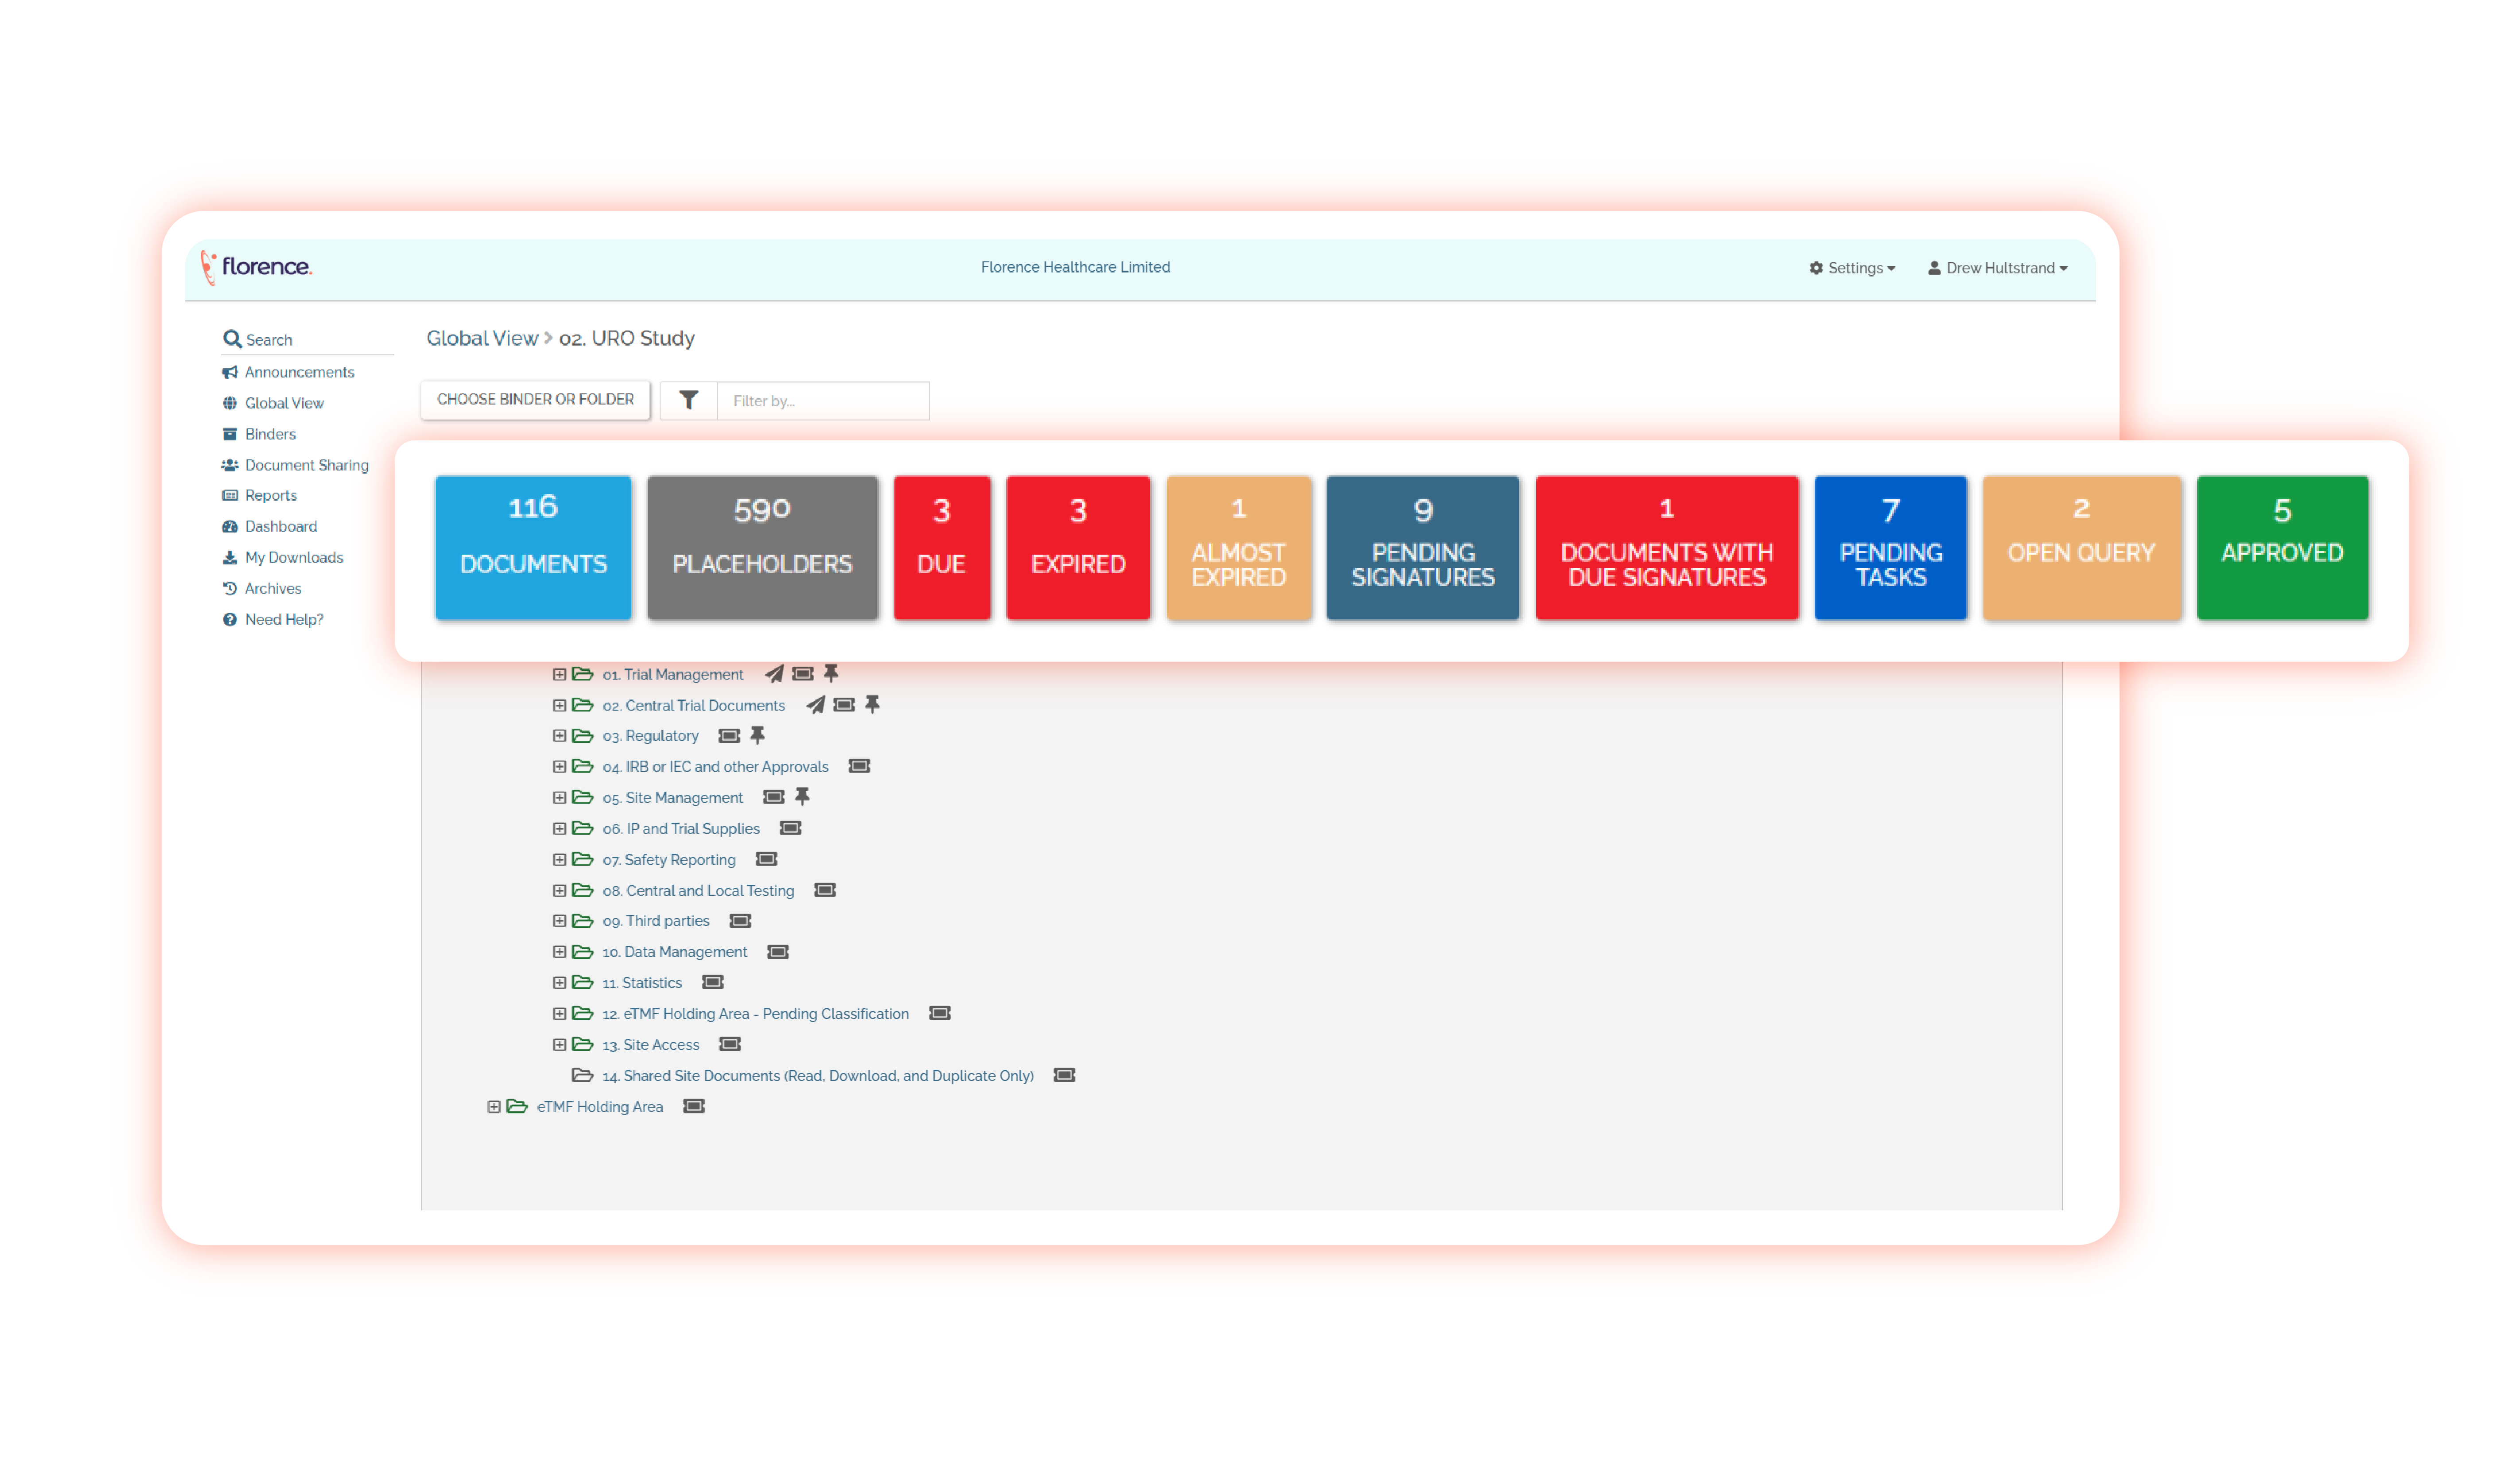Open Document Sharing in sidebar
Screen dimensions: 2520x1462
coord(295,465)
